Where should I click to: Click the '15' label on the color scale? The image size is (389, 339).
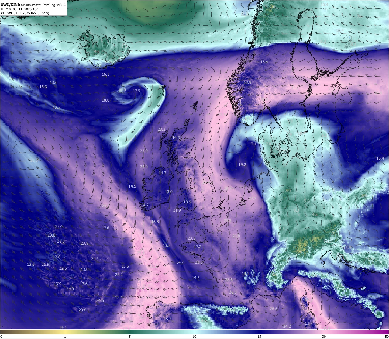[x=259, y=337]
